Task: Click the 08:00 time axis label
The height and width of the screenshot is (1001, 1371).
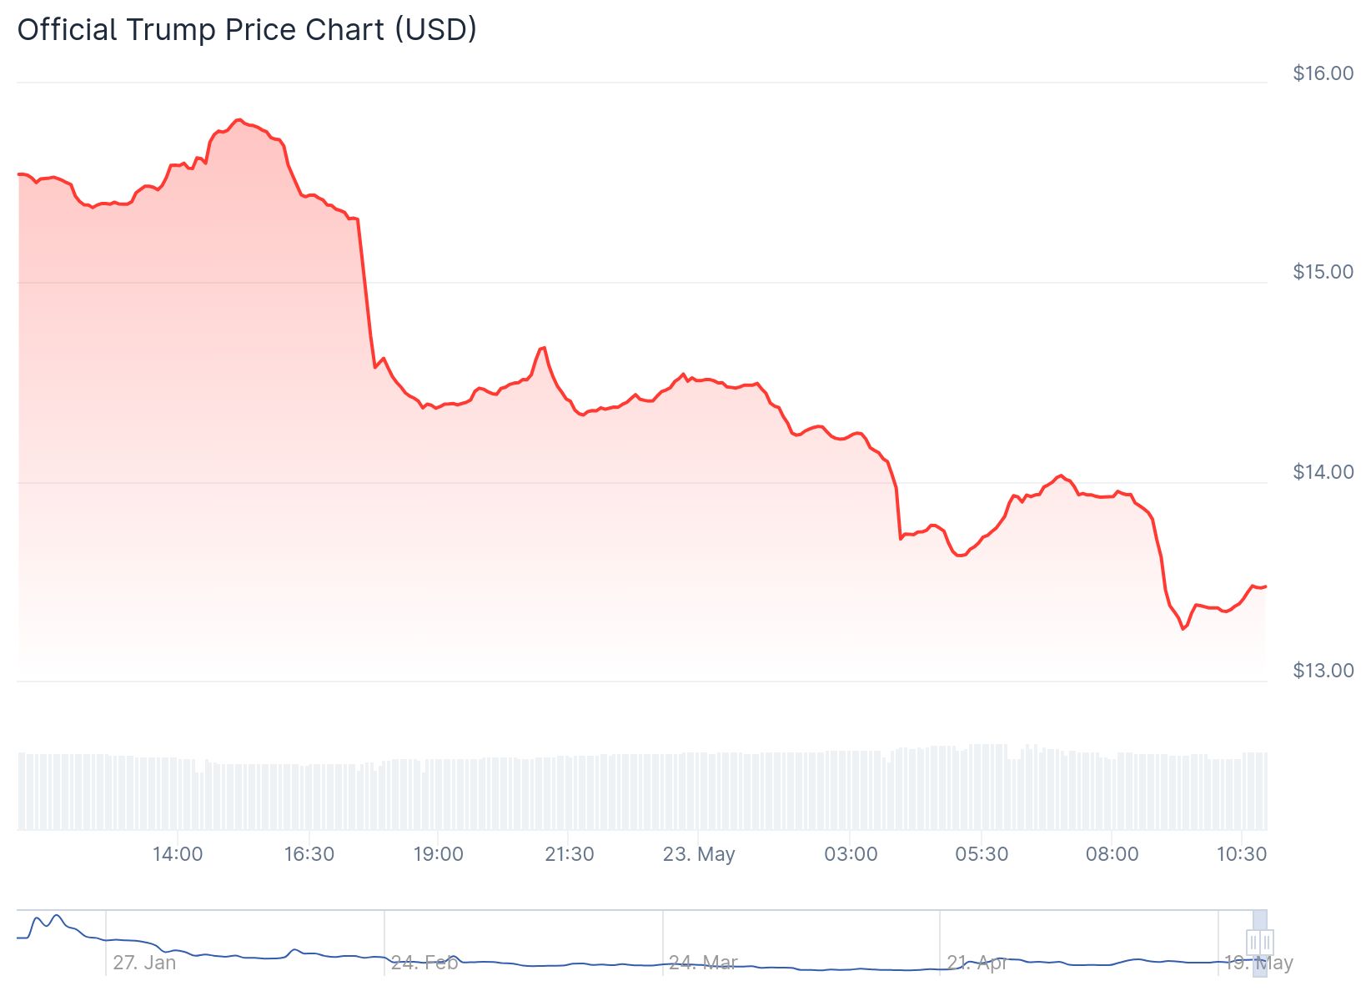Action: [1112, 854]
